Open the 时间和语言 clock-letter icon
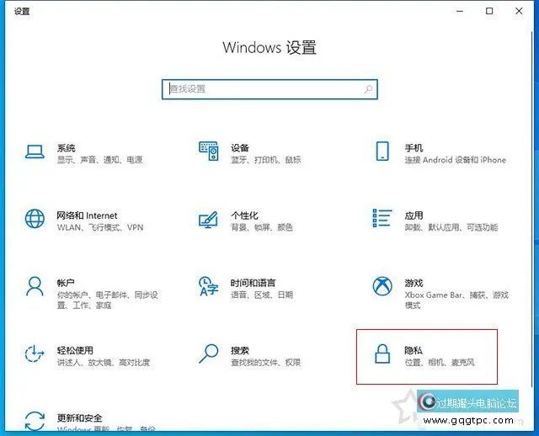This screenshot has width=539, height=436. pyautogui.click(x=208, y=286)
